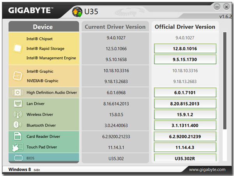The height and width of the screenshot is (176, 234).
Task: Click the Wireless Driver antenna icon
Action: pos(18,115)
